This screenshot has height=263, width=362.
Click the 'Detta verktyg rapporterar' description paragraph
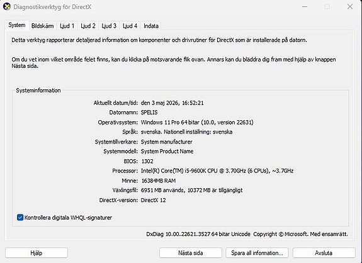pos(159,40)
